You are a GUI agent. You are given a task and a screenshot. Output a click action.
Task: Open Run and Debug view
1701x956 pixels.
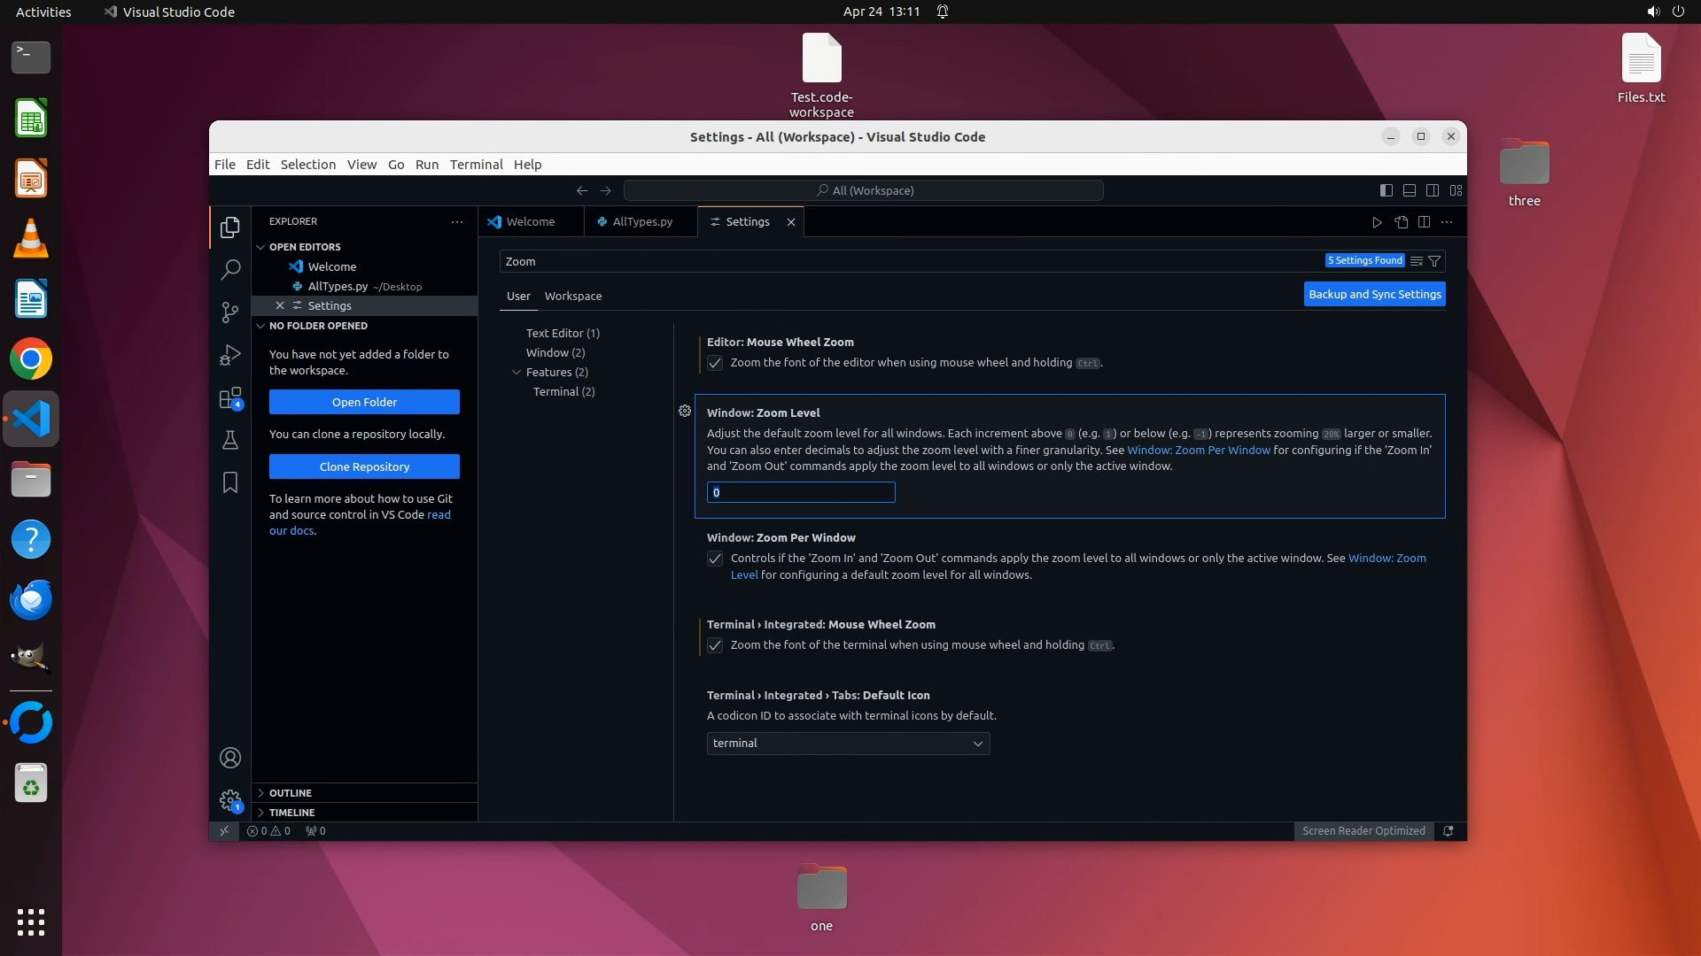pos(230,355)
